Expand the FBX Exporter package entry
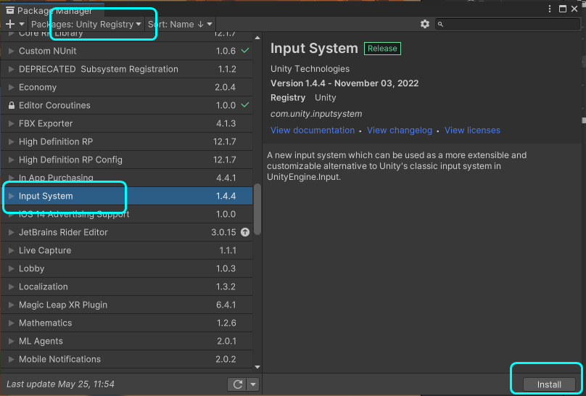Image resolution: width=586 pixels, height=396 pixels. (x=11, y=123)
